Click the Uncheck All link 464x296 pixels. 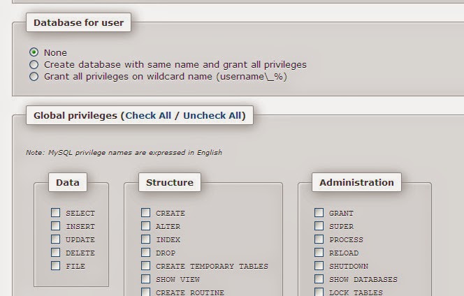[212, 115]
